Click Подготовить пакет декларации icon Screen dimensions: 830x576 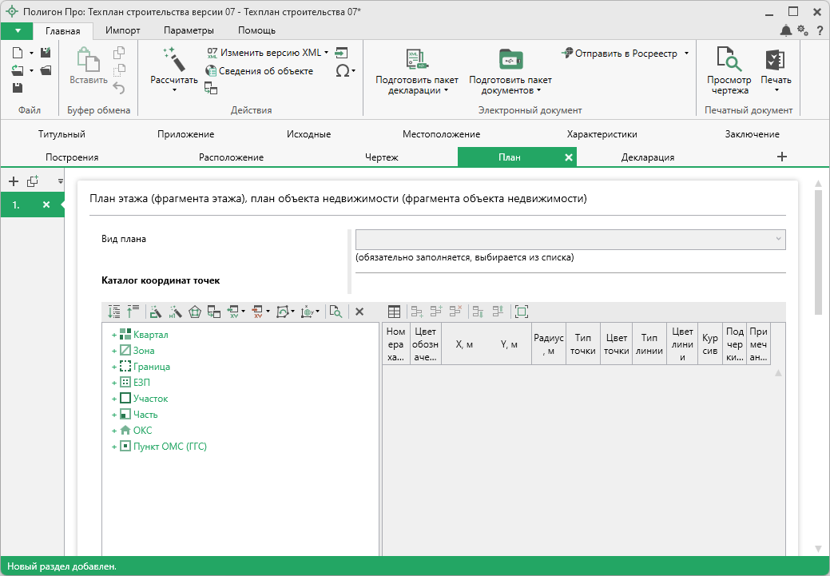417,59
